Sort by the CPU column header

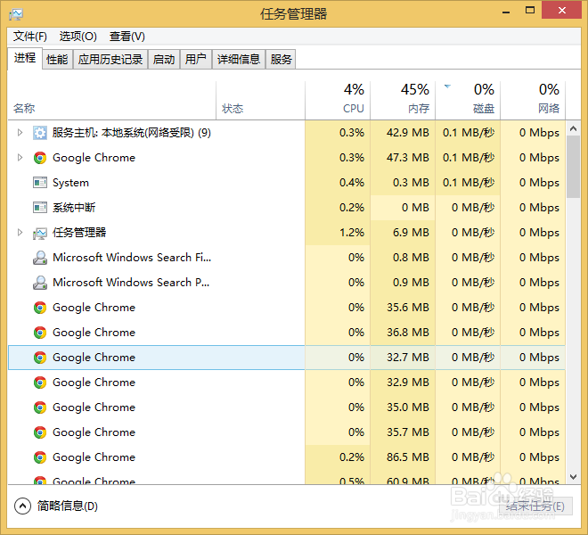(338, 101)
